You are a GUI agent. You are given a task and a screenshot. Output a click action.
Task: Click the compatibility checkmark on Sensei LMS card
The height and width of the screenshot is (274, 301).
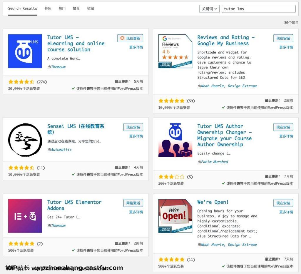[73, 174]
